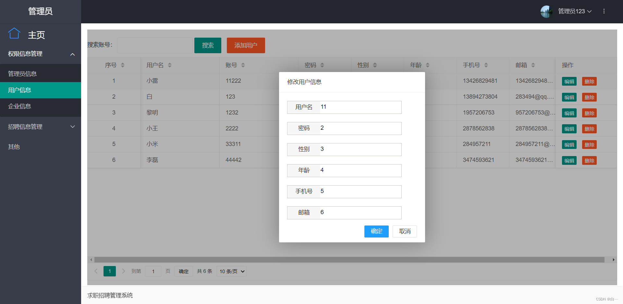
Task: Go to previous page arrow
Action: click(x=96, y=271)
